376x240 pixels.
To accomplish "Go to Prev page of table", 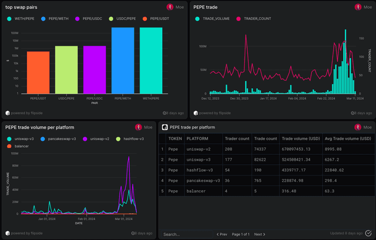I will 222,234.
